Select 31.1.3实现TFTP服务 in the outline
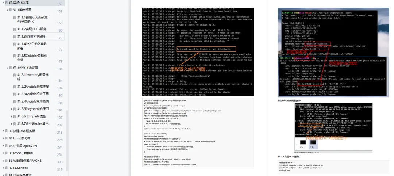The width and height of the screenshot is (394, 176). (x=31, y=37)
